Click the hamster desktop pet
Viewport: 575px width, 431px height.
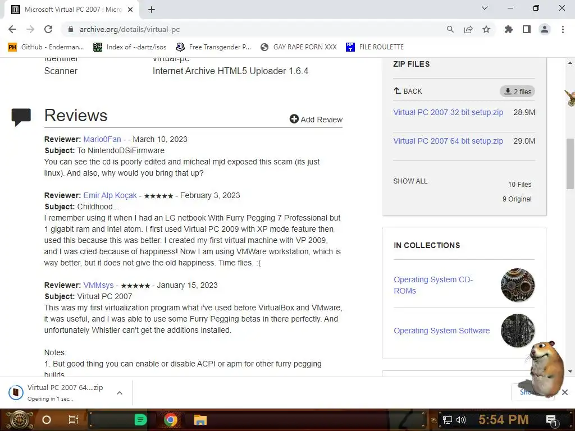pos(546,369)
